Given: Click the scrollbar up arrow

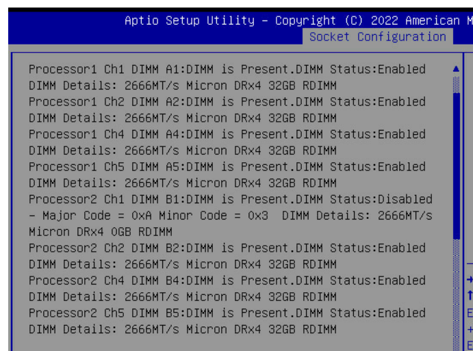Looking at the screenshot, I should pos(456,69).
